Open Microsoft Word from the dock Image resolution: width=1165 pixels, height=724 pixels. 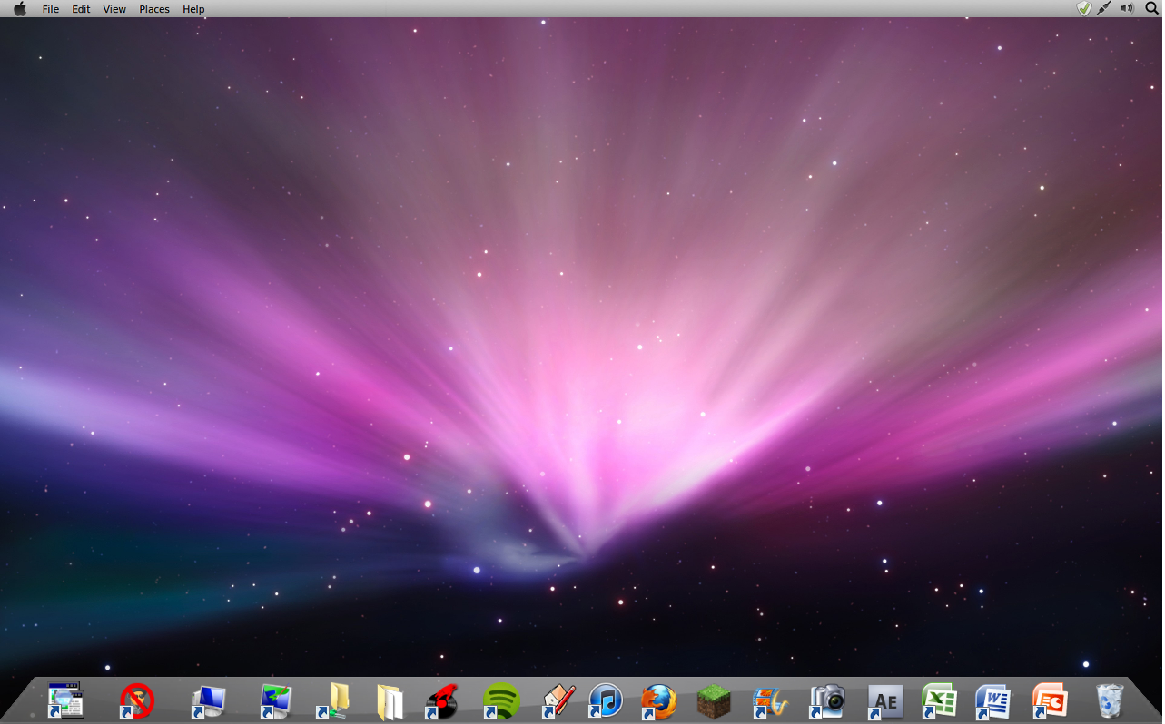(993, 699)
